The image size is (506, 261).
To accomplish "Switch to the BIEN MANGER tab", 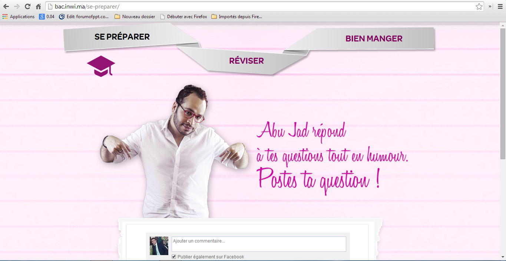I will point(374,39).
